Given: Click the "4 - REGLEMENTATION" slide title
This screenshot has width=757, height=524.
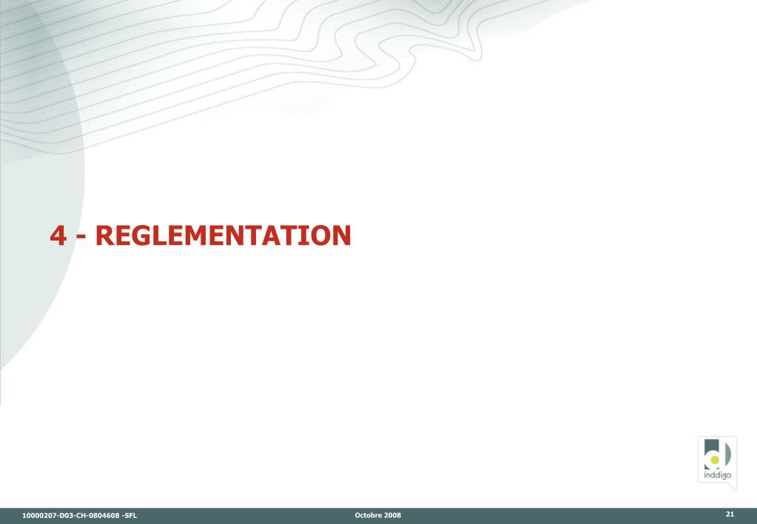Looking at the screenshot, I should click(201, 235).
